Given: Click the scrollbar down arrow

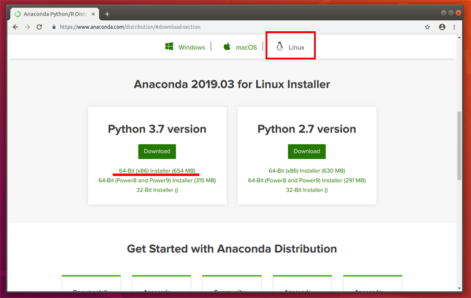Looking at the screenshot, I should click(x=459, y=288).
